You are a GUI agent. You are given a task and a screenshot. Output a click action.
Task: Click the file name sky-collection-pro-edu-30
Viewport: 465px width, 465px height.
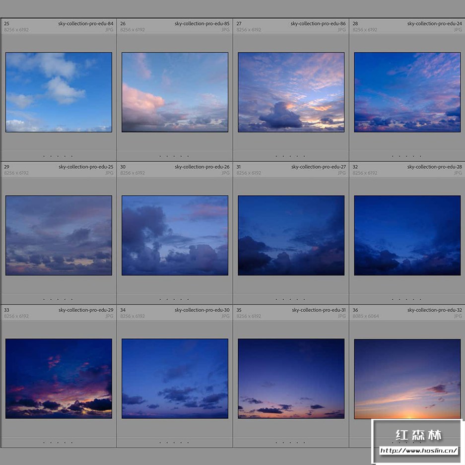tap(202, 310)
